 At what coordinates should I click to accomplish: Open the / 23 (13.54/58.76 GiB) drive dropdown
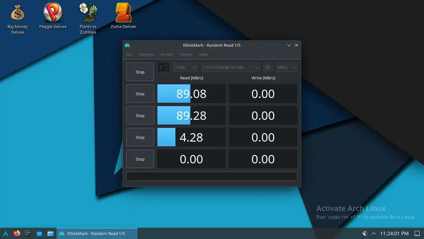coord(230,67)
